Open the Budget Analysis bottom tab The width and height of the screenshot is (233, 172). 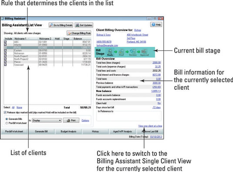[68, 132]
